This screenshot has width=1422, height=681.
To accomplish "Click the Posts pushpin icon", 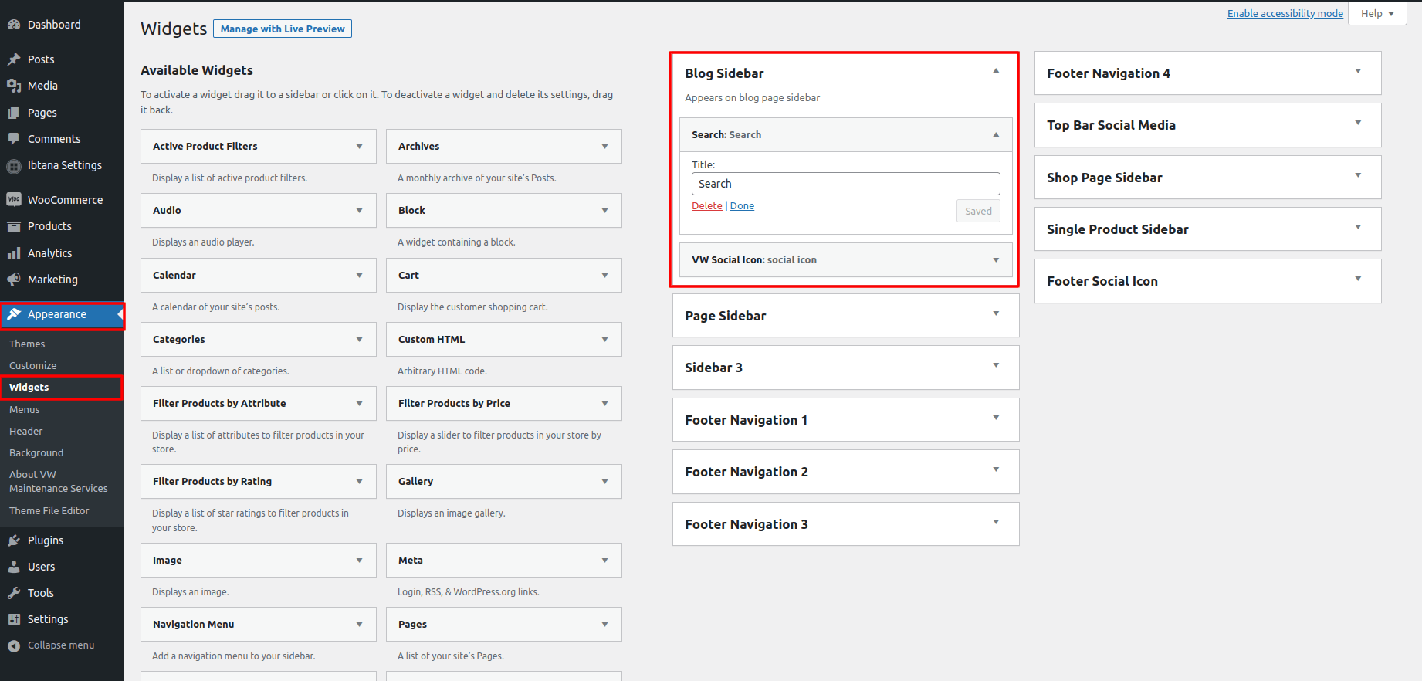I will coord(14,59).
